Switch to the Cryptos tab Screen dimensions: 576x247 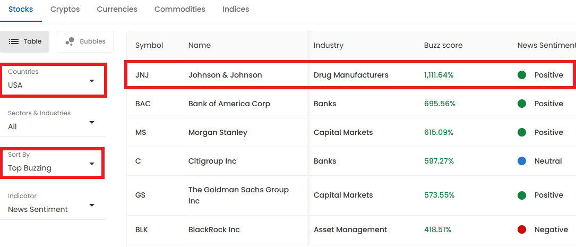tap(65, 9)
